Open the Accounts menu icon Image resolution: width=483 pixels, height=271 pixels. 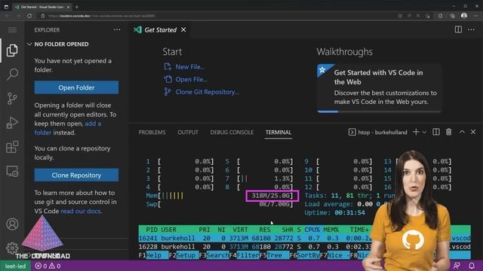(12, 224)
